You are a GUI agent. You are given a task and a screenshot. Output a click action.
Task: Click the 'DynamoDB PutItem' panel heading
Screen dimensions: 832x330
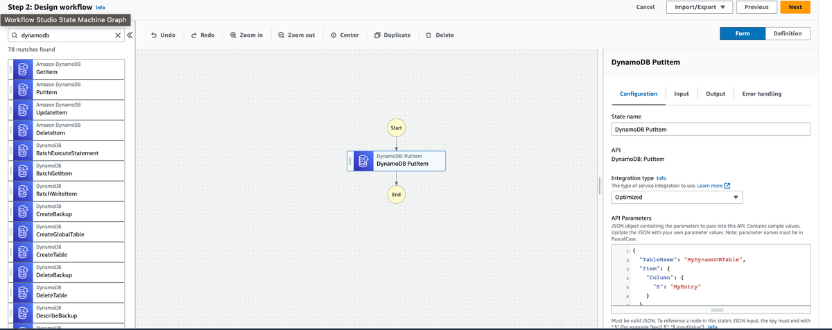(645, 62)
